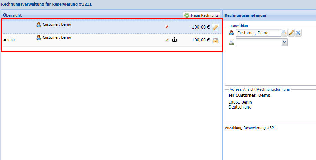Search recipient with magnifying glass icon

(284, 33)
